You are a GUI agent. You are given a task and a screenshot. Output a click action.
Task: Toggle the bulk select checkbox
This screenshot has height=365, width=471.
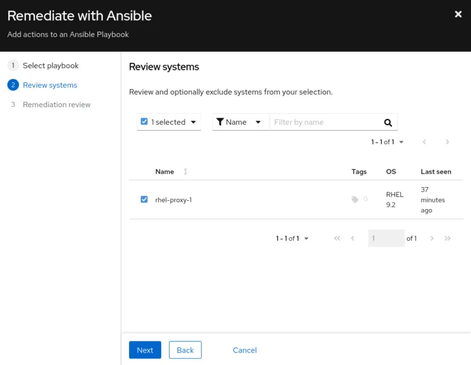pyautogui.click(x=145, y=122)
